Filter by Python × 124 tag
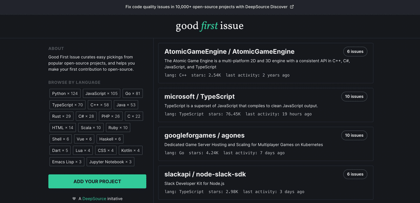 (65, 93)
